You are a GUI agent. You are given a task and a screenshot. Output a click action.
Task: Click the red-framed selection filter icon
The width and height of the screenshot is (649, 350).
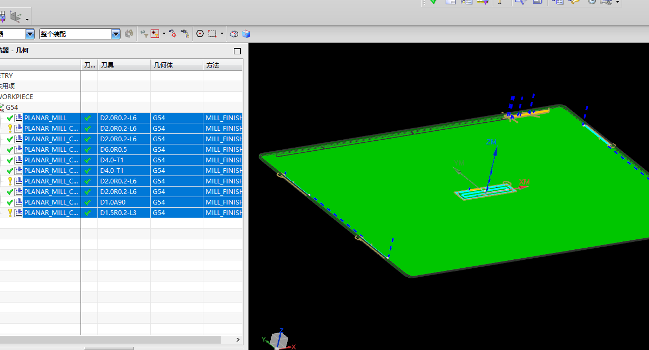point(155,34)
